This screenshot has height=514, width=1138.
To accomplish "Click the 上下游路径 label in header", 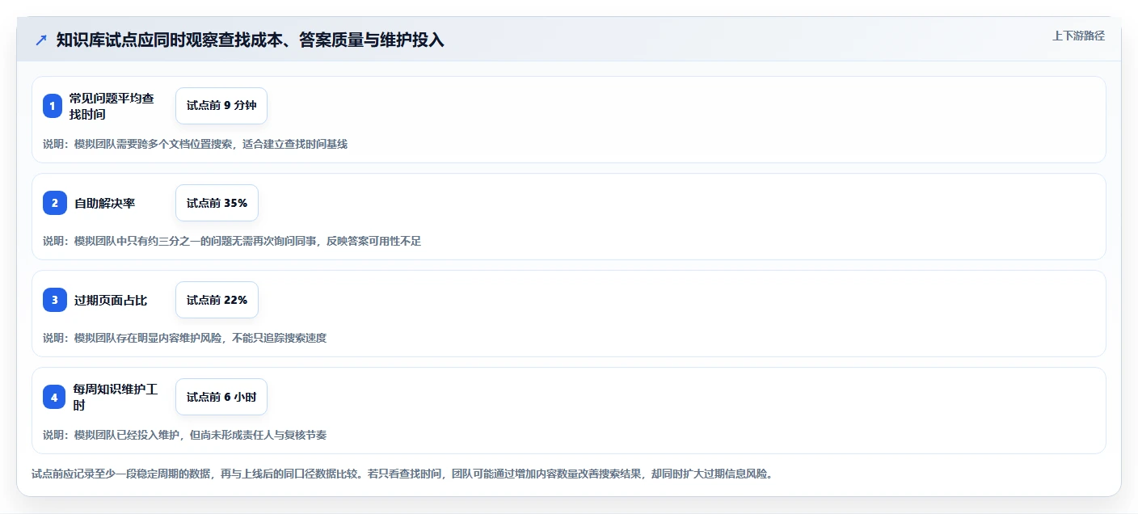I will (x=1078, y=36).
